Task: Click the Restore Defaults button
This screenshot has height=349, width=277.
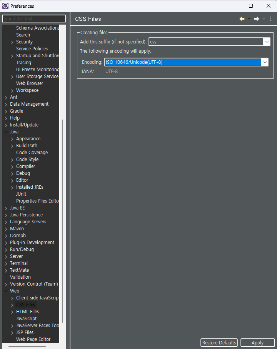Action: [x=219, y=343]
